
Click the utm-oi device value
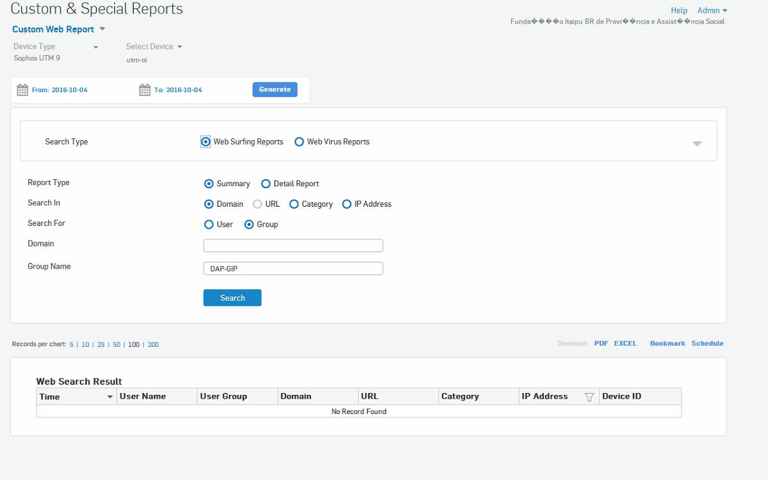(136, 60)
